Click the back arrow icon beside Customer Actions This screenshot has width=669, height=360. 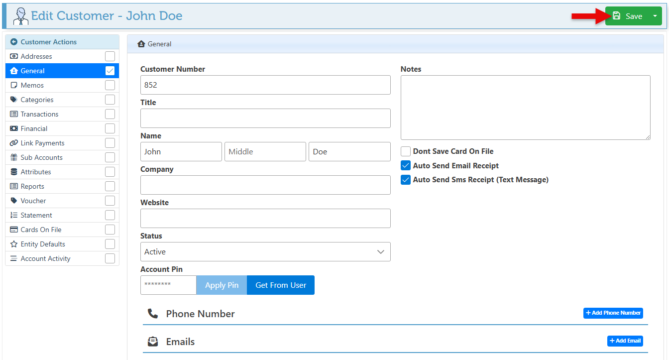(14, 42)
